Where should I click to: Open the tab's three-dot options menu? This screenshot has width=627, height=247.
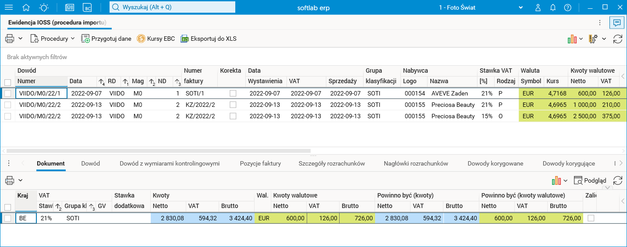pyautogui.click(x=600, y=22)
